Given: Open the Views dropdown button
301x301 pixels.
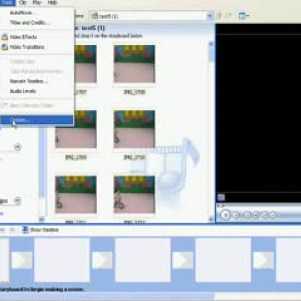Looking at the screenshot, I should 243,16.
